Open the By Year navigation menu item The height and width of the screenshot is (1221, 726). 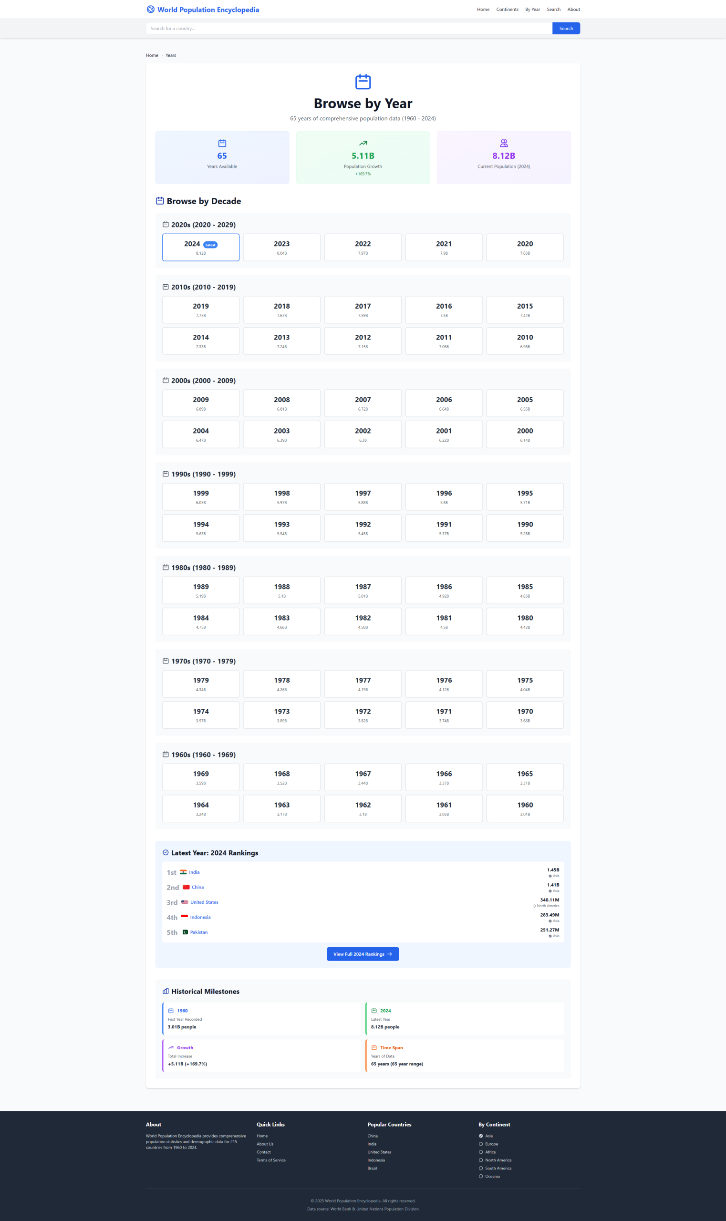pos(532,9)
